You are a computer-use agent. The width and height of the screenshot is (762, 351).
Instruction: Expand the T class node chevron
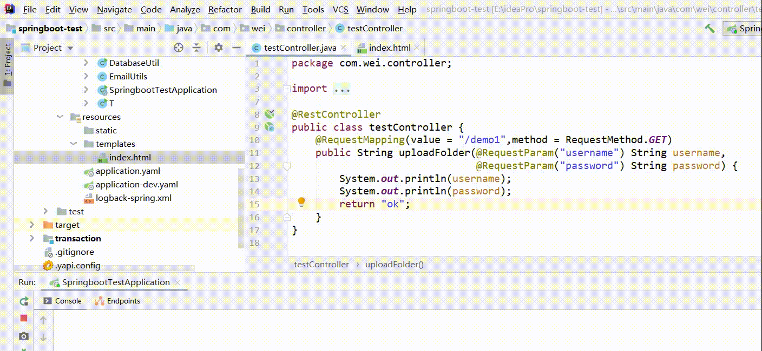[x=86, y=103]
